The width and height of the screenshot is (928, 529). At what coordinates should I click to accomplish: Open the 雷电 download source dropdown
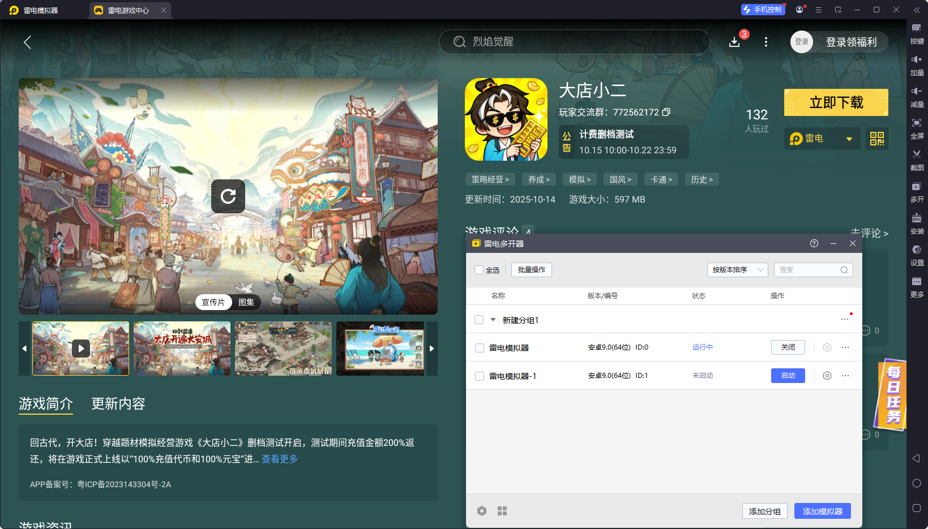coord(822,139)
